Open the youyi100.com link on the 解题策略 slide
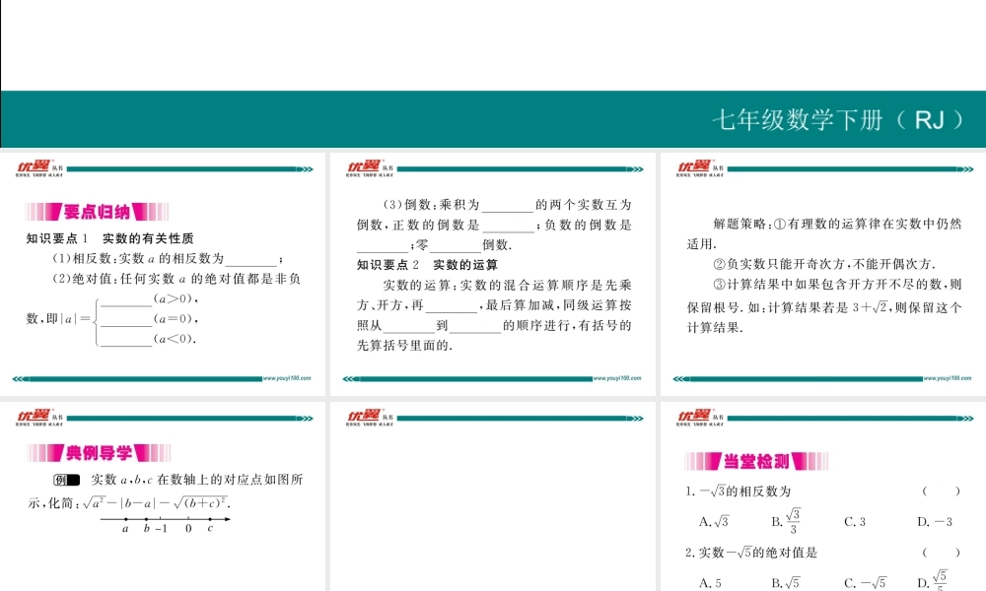The height and width of the screenshot is (591, 986). click(x=948, y=377)
